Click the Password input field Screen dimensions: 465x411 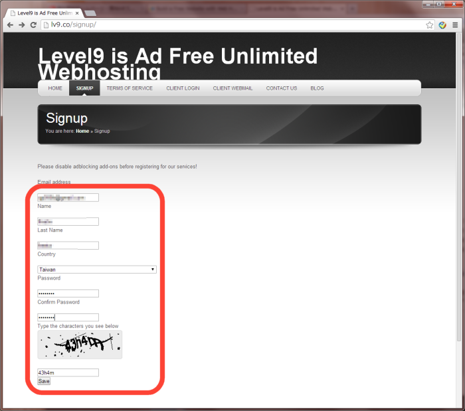pos(68,293)
